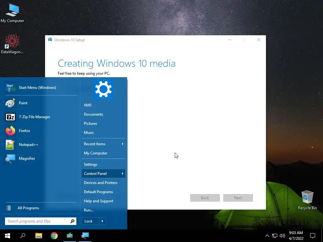Open Music from the start menu
The height and width of the screenshot is (242, 323).
click(103, 133)
